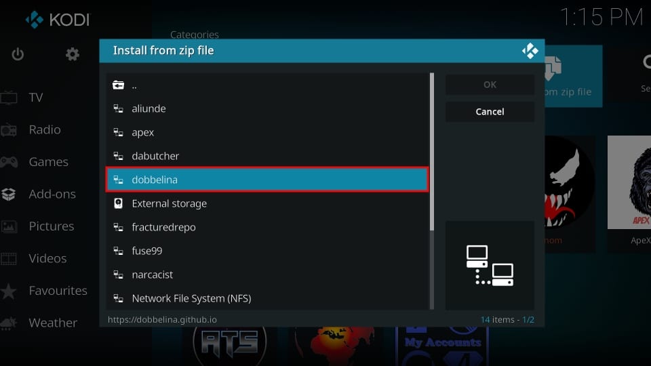This screenshot has height=366, width=651.
Task: Open the TV menu item
Action: [36, 98]
